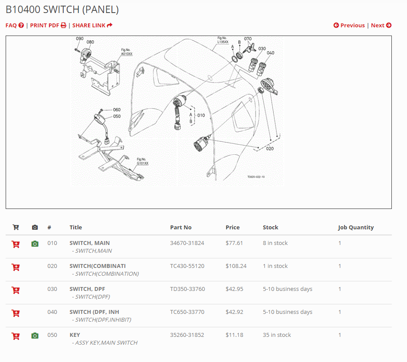Click the camera icon column header
The width and height of the screenshot is (407, 362).
point(35,227)
